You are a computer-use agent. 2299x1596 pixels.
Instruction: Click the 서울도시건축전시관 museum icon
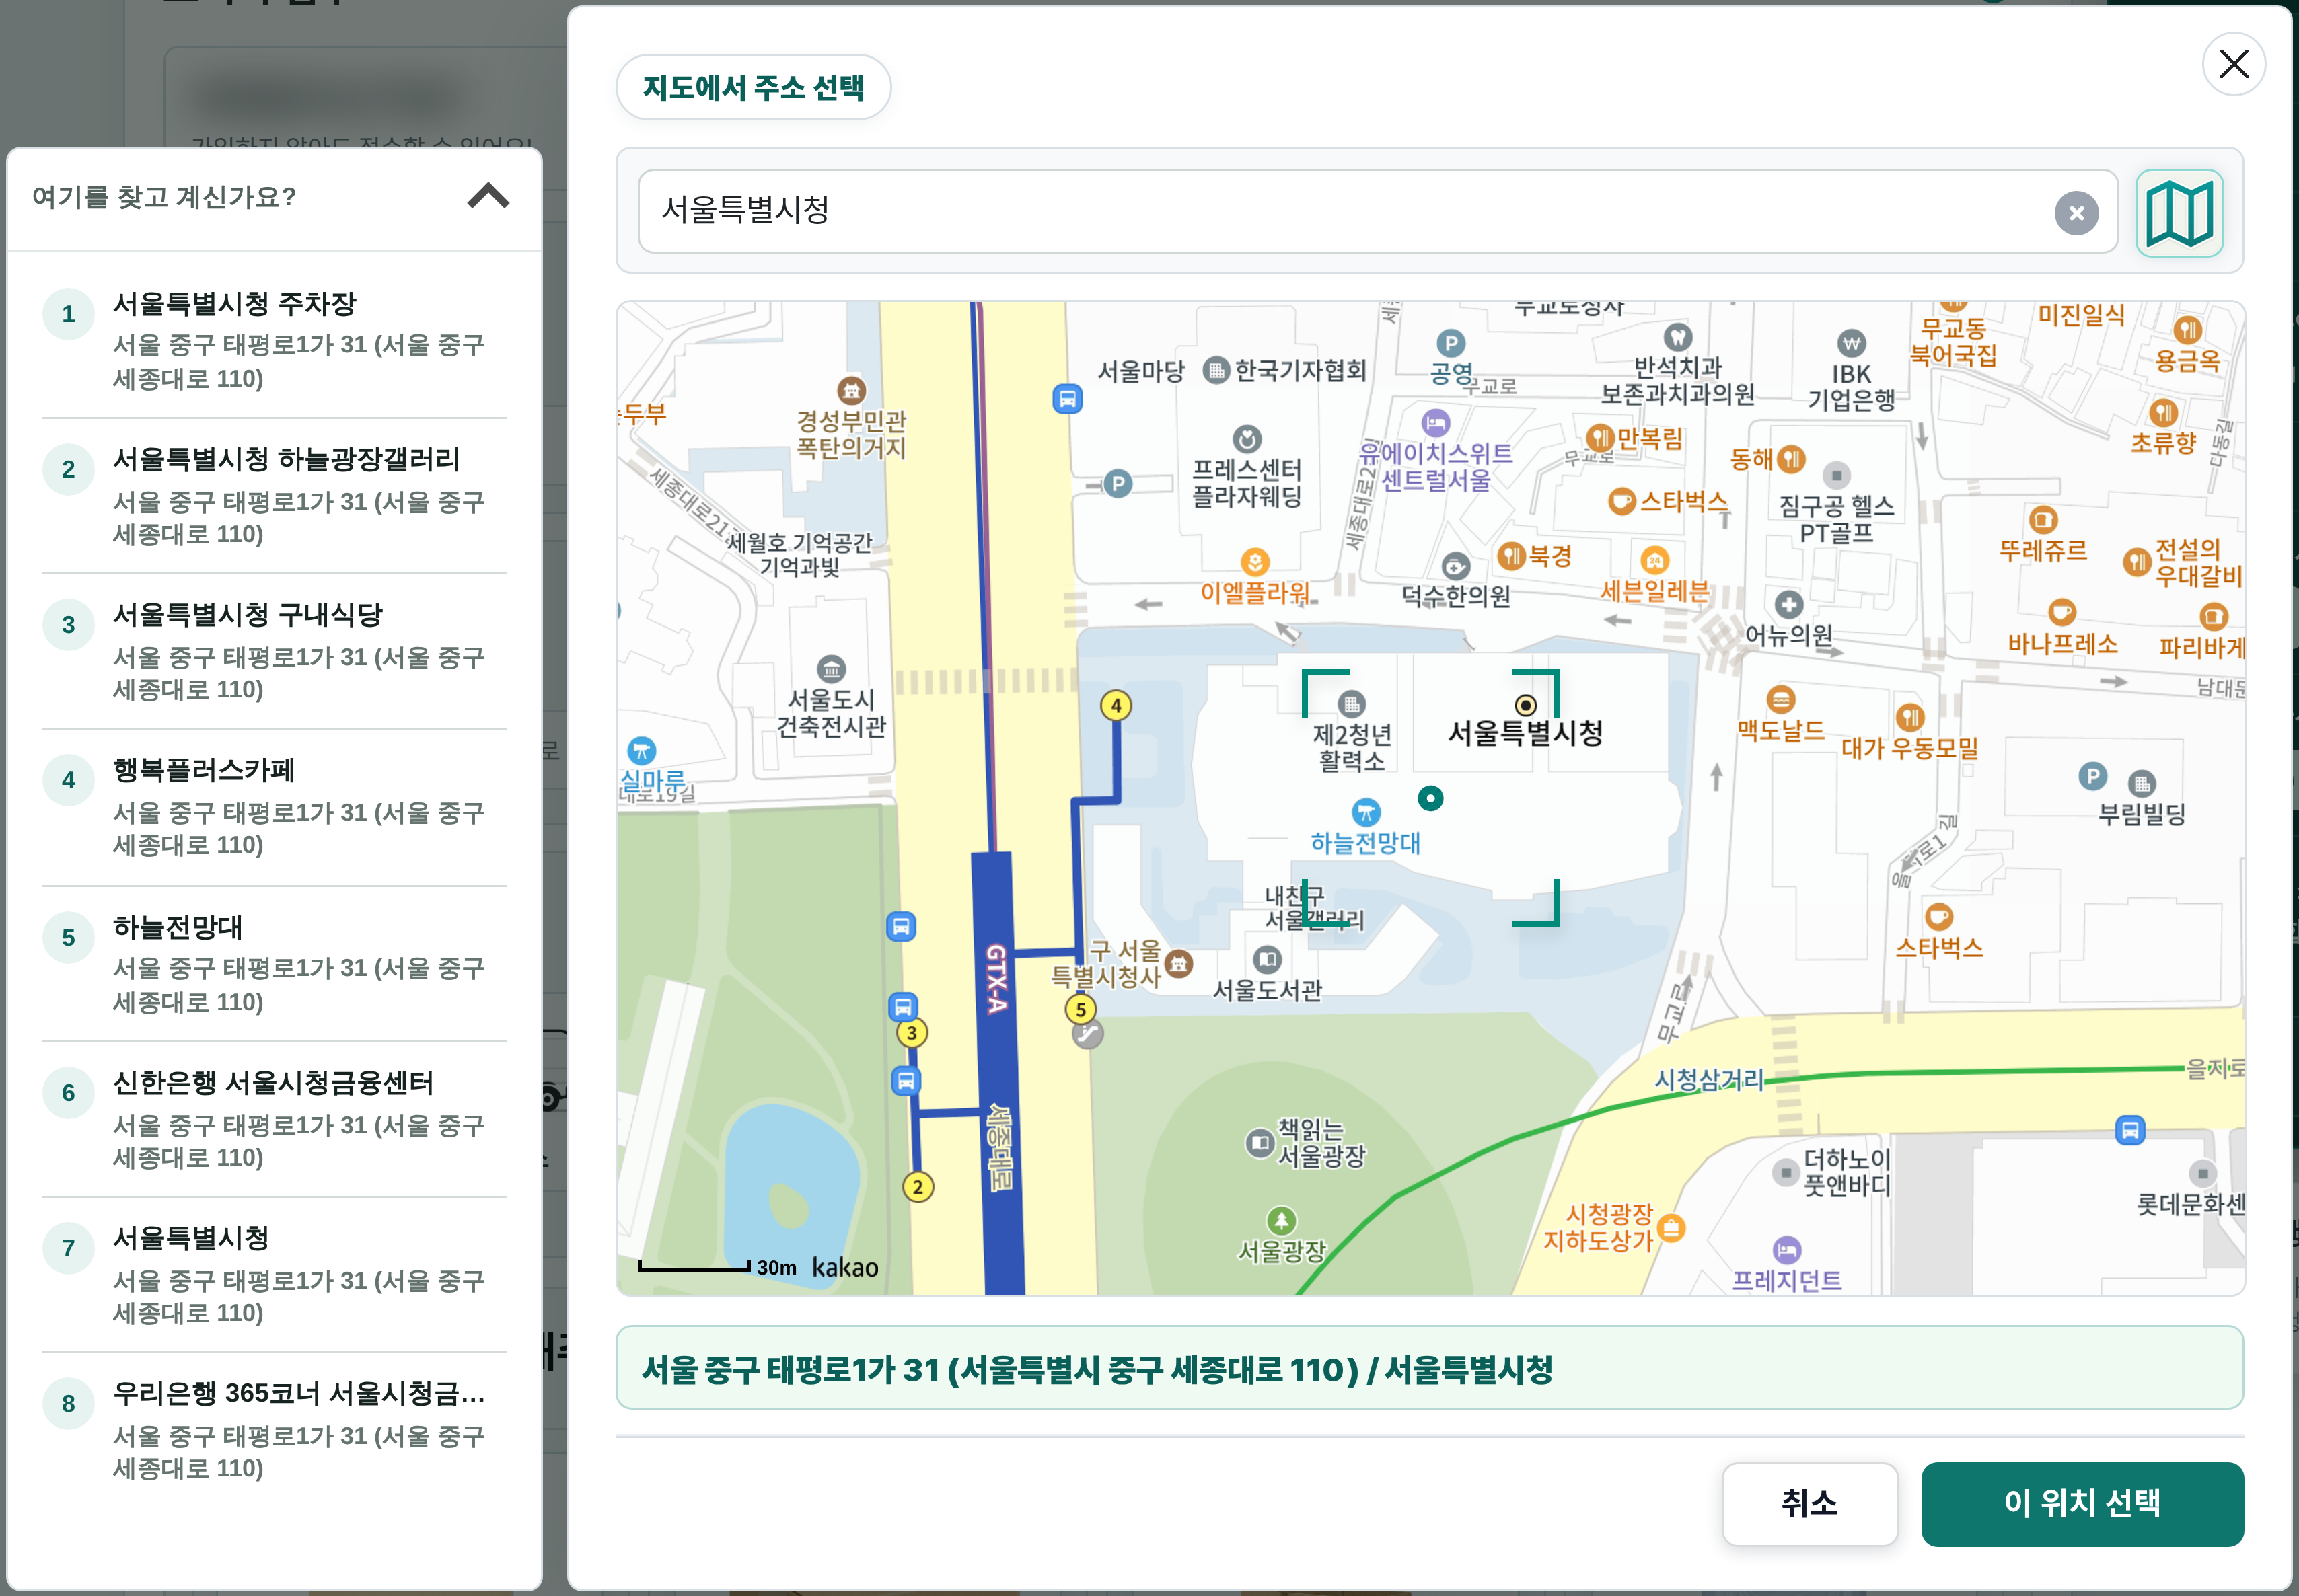click(x=830, y=668)
